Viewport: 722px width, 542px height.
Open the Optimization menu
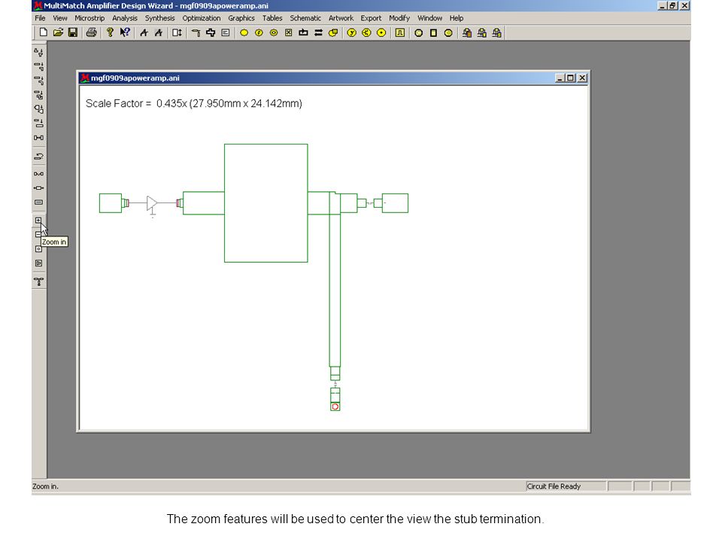202,18
